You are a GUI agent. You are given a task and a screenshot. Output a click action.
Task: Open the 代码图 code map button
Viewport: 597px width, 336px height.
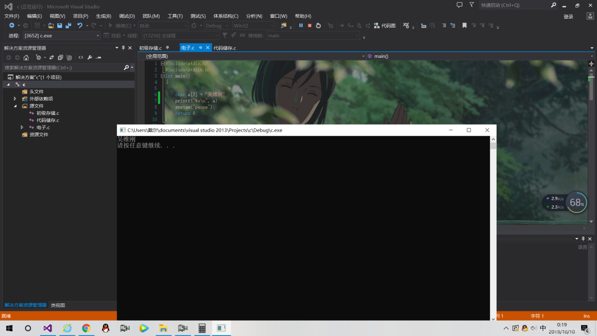coord(385,26)
